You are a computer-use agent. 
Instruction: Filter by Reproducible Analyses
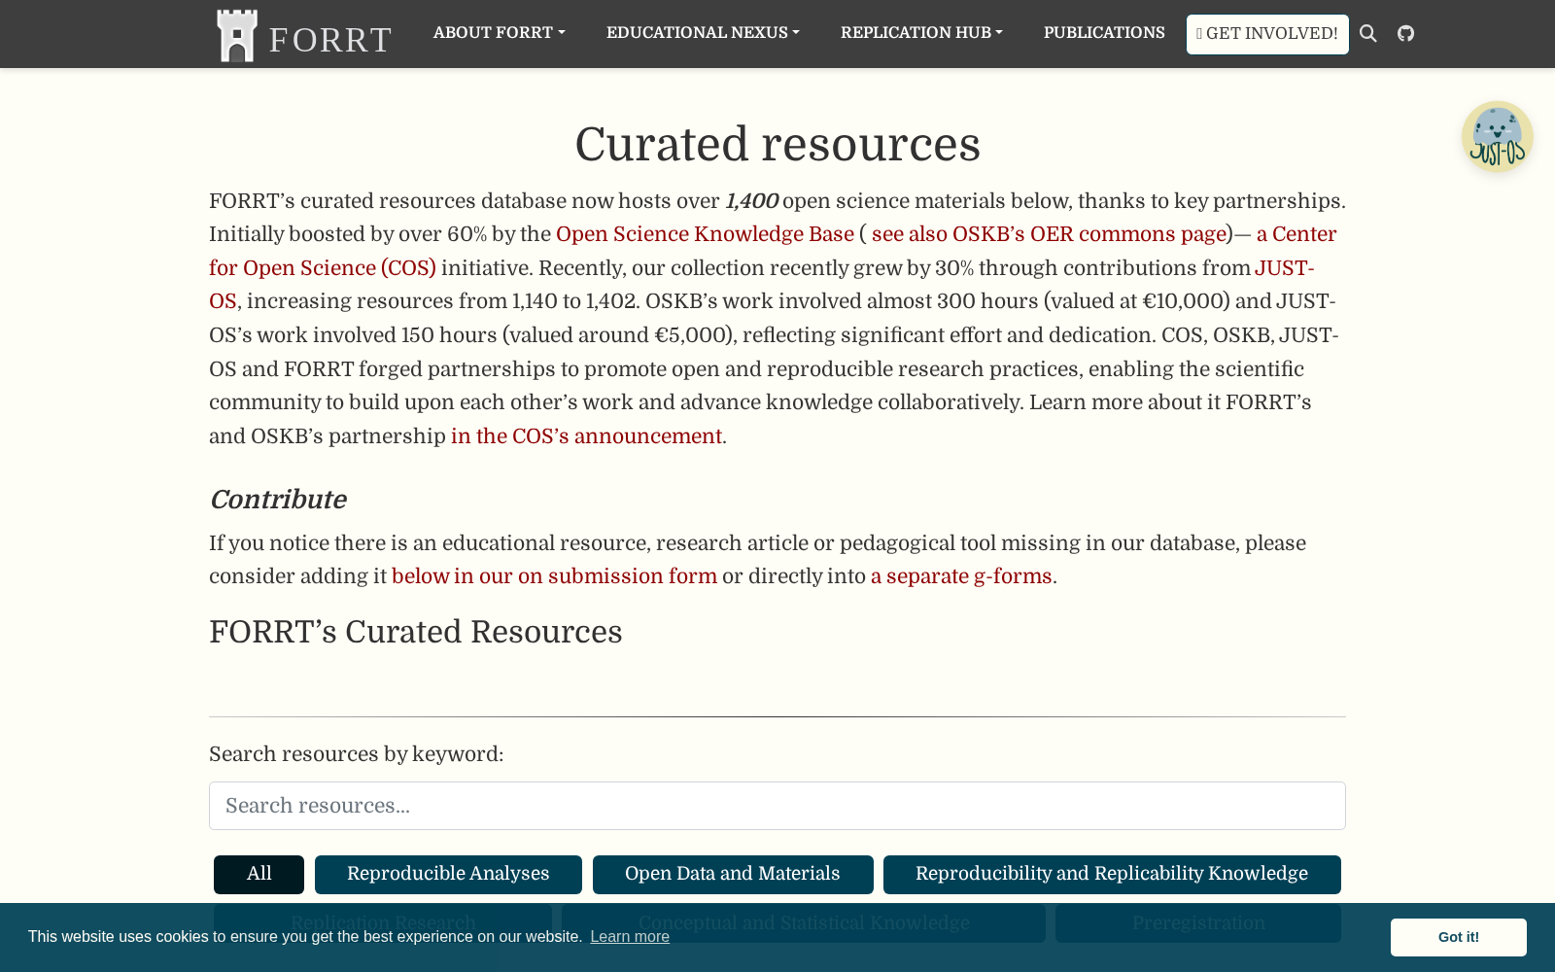coord(448,875)
